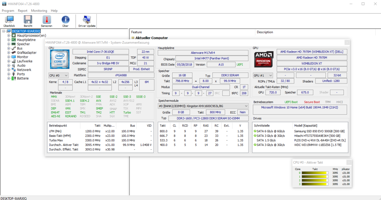
Task: Open the CPU #0 selector dropdown
Action: pos(59,75)
